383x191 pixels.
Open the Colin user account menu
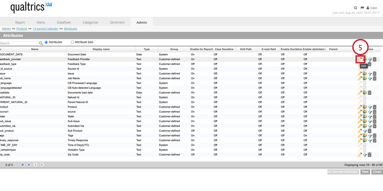pyautogui.click(x=372, y=8)
